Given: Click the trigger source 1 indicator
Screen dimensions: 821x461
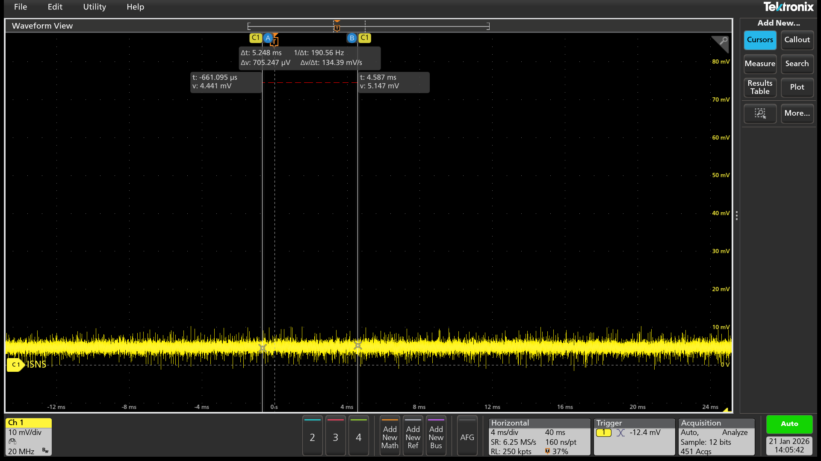Looking at the screenshot, I should click(x=603, y=432).
